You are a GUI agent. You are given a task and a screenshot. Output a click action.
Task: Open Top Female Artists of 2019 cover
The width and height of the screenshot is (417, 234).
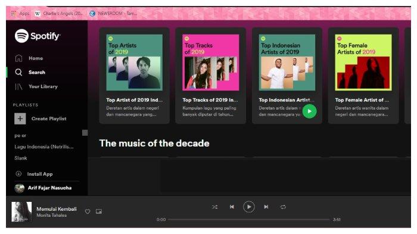click(363, 63)
